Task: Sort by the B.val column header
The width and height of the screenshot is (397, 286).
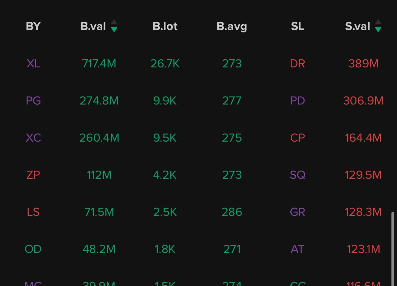Action: coord(93,26)
